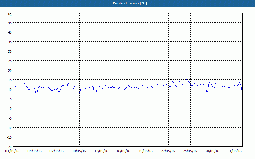Select the y-axis value 35
Image resolution: width=255 pixels, height=159 pixels.
click(x=10, y=42)
